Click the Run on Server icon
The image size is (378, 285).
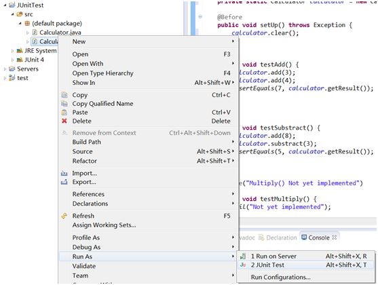point(243,256)
